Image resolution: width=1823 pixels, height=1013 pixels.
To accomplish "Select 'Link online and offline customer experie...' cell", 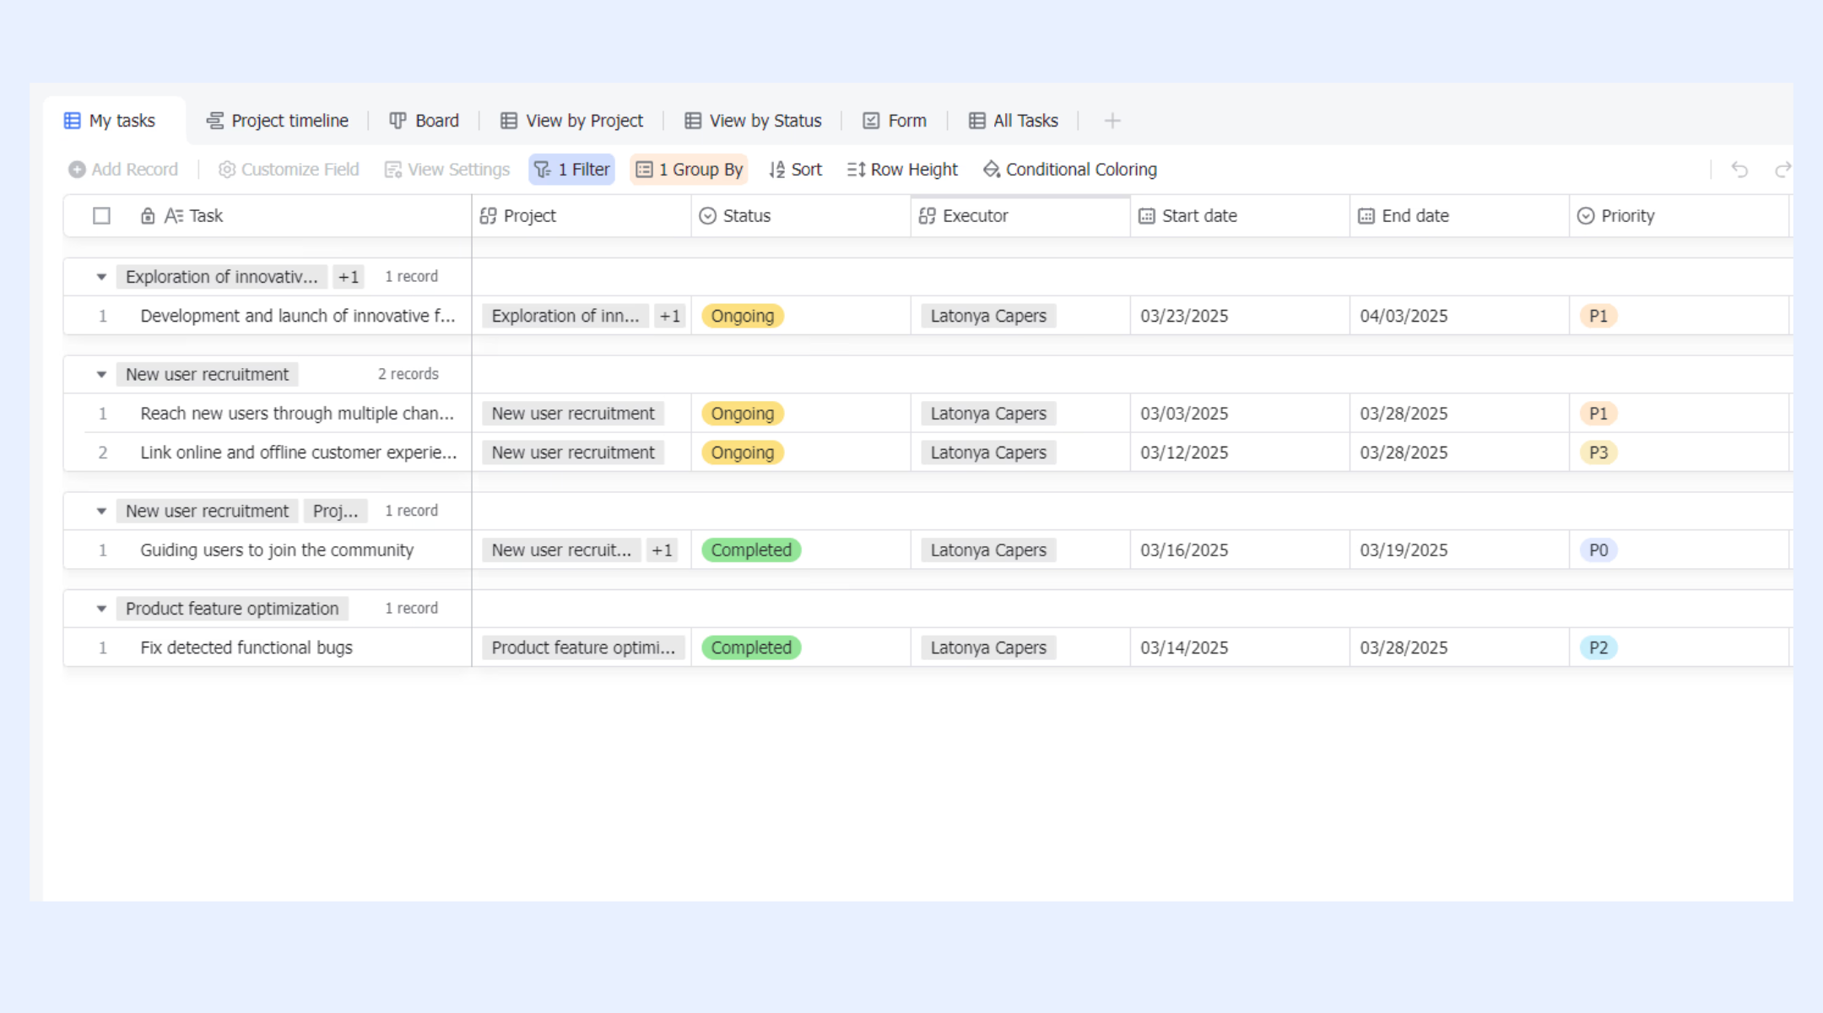I will [x=299, y=452].
